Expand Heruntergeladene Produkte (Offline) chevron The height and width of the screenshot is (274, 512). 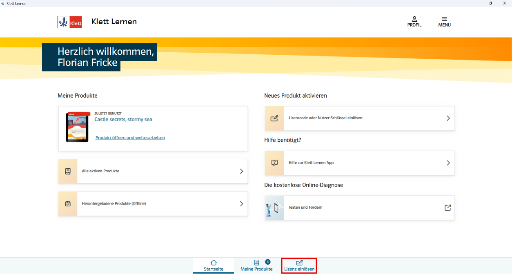241,204
